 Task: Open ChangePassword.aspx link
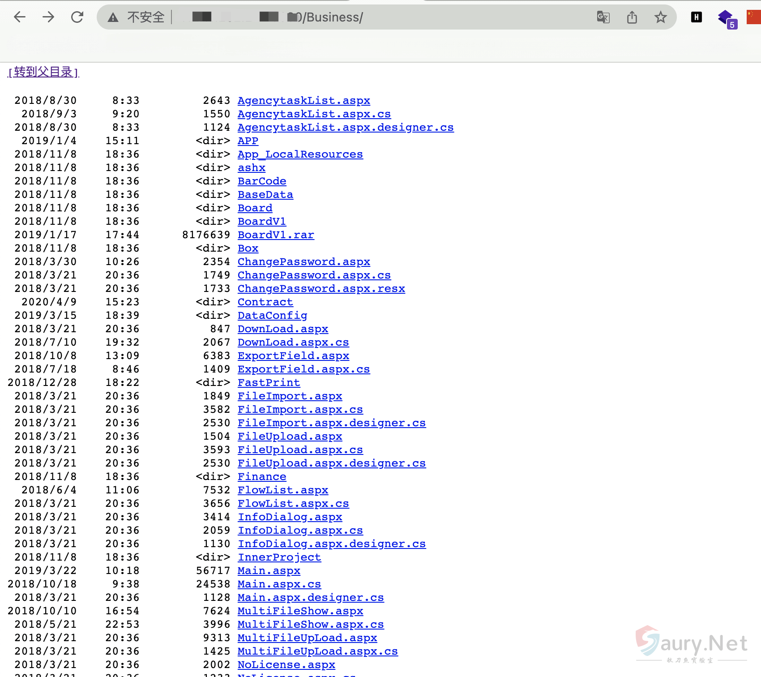coord(304,262)
